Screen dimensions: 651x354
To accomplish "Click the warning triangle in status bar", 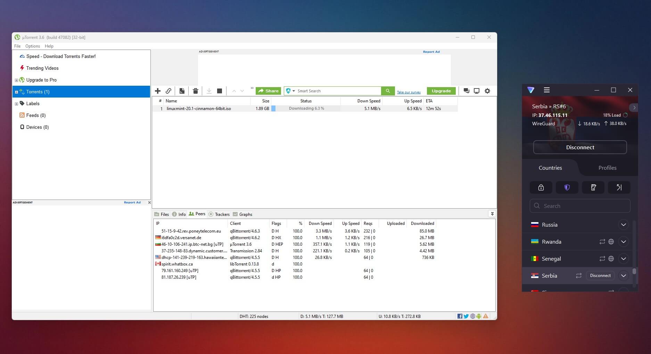I will pyautogui.click(x=486, y=316).
